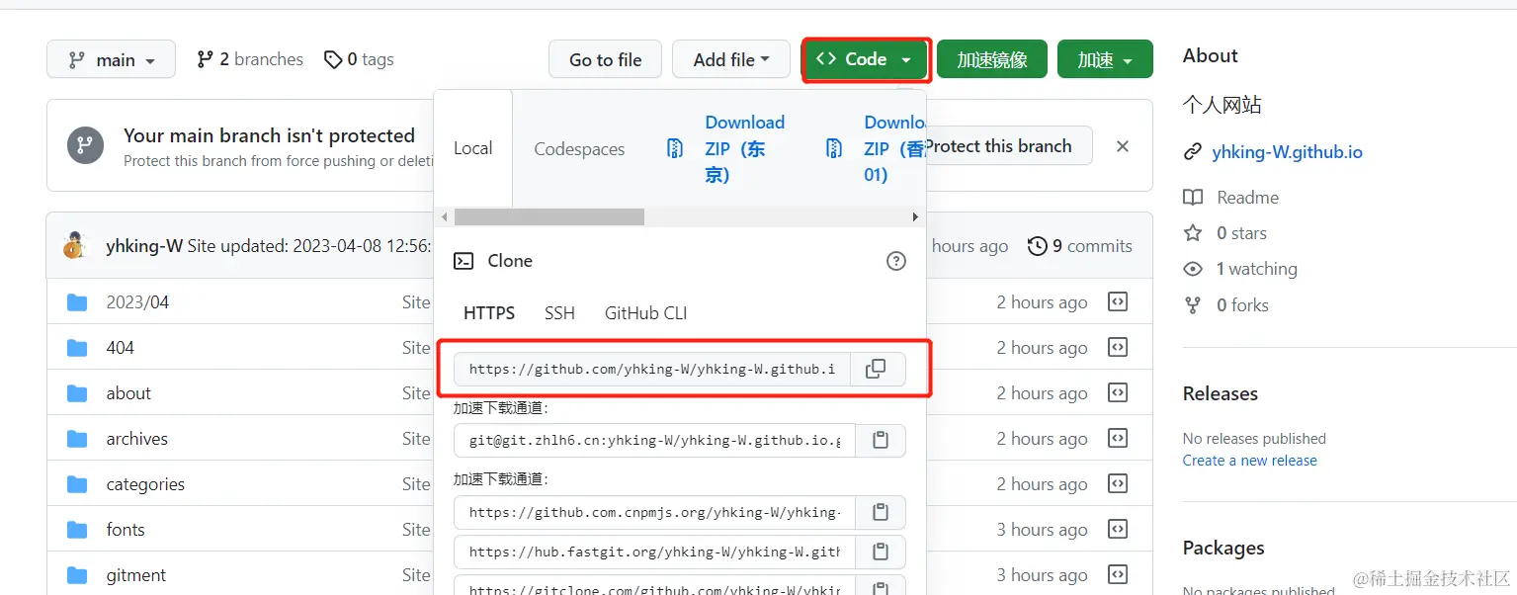The height and width of the screenshot is (595, 1517).
Task: Click the code icon in 404 row
Action: [x=1118, y=348]
